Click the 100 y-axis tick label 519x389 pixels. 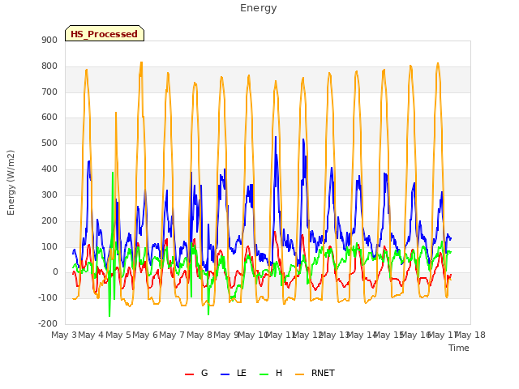[x=49, y=246]
